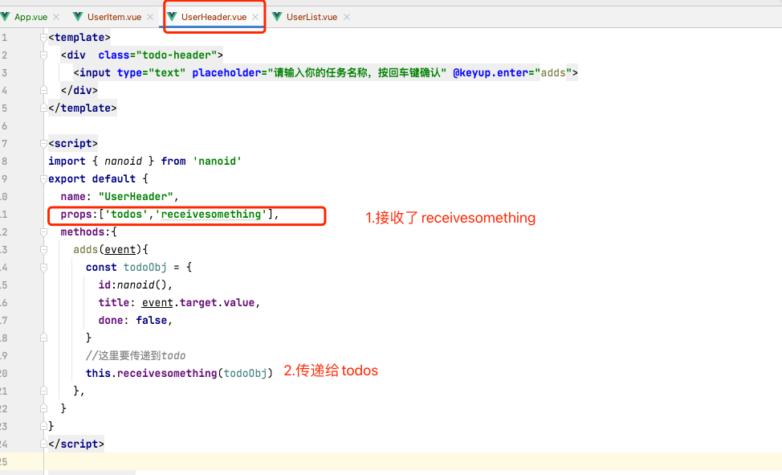
Task: Click fold end marker at adds method closing brace
Action: [43, 391]
